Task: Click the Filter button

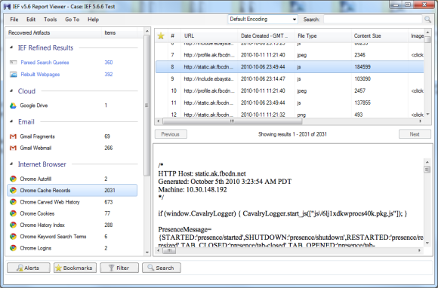Action: pos(119,268)
